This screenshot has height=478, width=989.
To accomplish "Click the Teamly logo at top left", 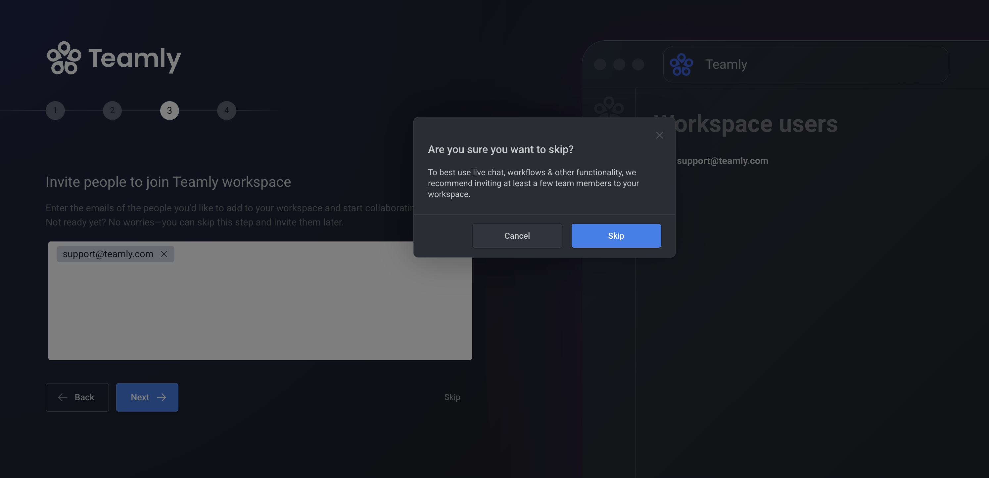I will [114, 58].
